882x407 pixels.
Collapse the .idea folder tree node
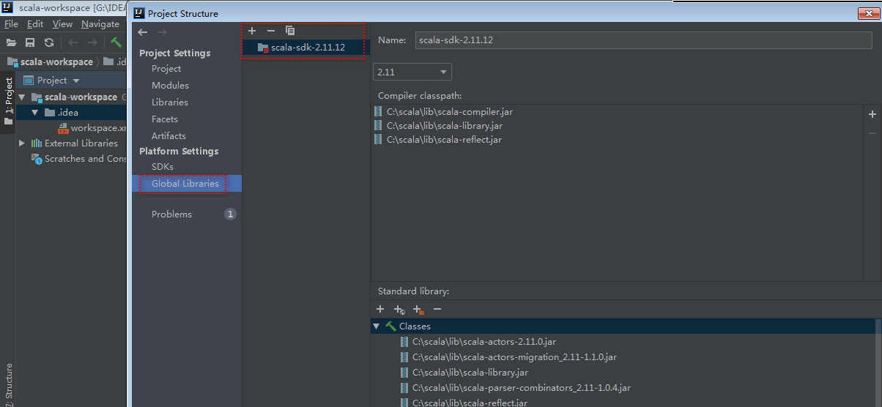(x=34, y=113)
